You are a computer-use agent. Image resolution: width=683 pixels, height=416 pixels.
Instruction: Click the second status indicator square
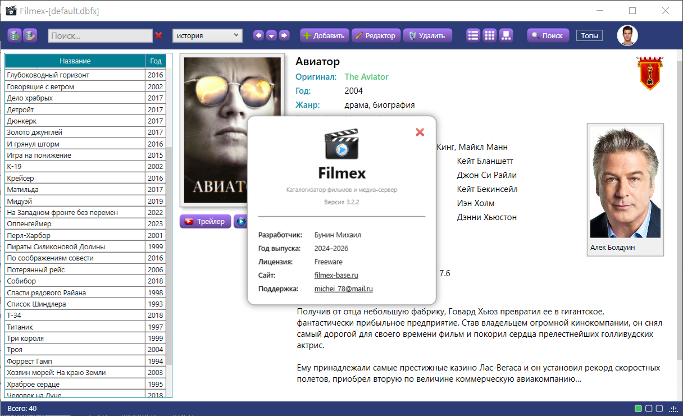(x=649, y=408)
